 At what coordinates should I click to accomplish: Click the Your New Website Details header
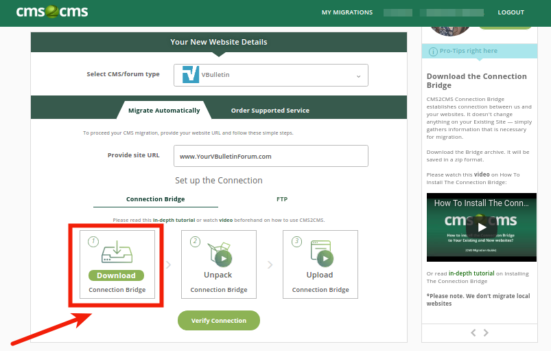tap(219, 42)
